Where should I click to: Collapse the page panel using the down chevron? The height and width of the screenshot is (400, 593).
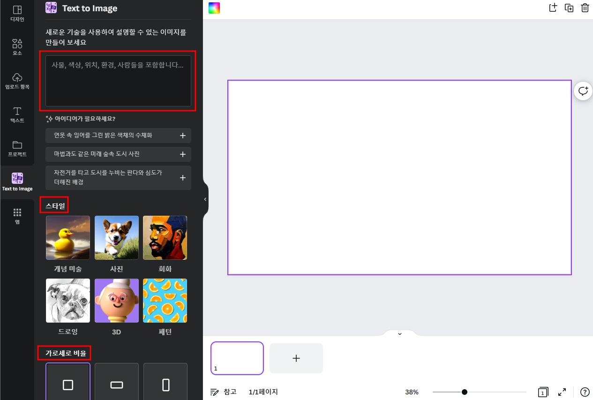coord(399,333)
